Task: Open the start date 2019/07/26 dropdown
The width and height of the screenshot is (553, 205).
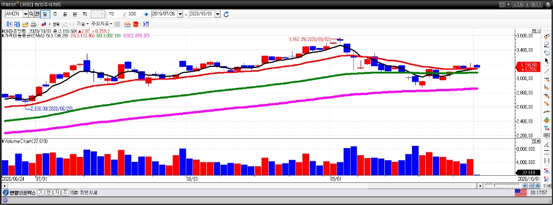Action: click(180, 14)
